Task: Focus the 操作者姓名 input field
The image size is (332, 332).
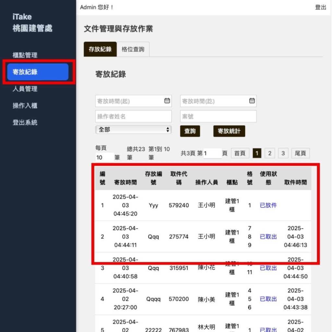Action: click(133, 116)
